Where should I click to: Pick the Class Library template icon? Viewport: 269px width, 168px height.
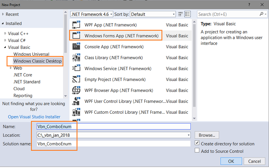point(76,57)
